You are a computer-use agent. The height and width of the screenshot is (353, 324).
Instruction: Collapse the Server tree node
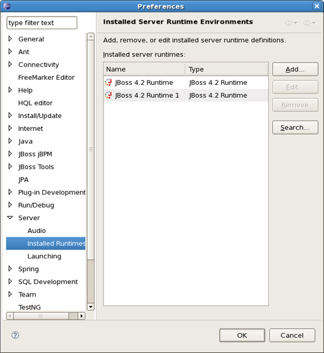10,218
